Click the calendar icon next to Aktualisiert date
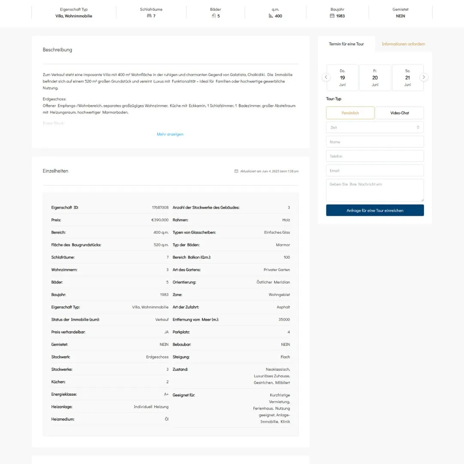Viewport: 464px width, 464px height. [x=236, y=171]
